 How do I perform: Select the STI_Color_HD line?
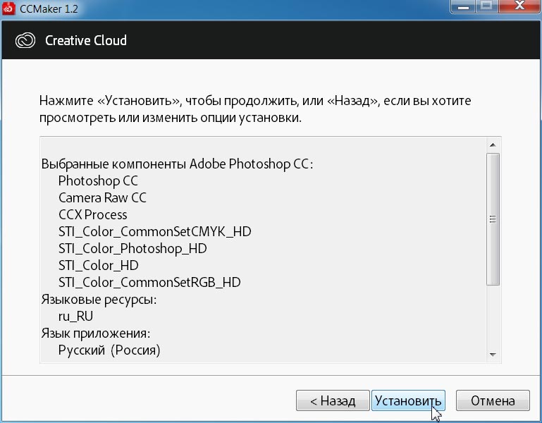(98, 265)
